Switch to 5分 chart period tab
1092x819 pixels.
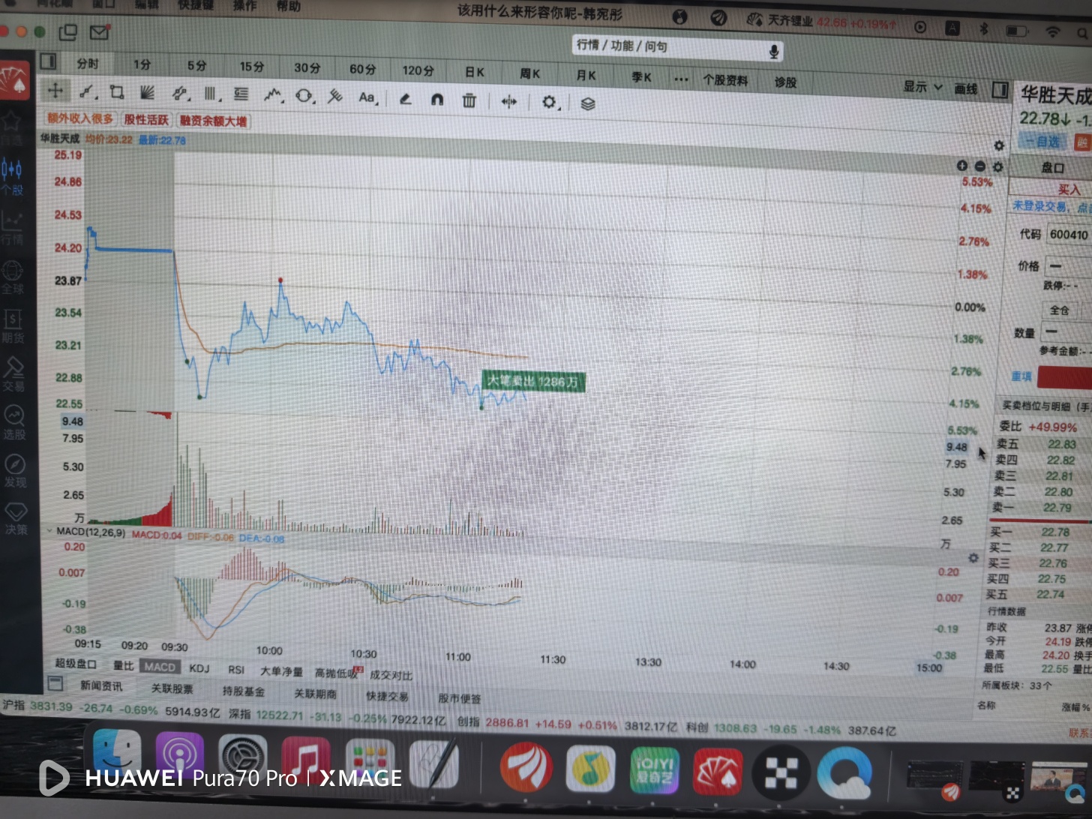[x=196, y=66]
